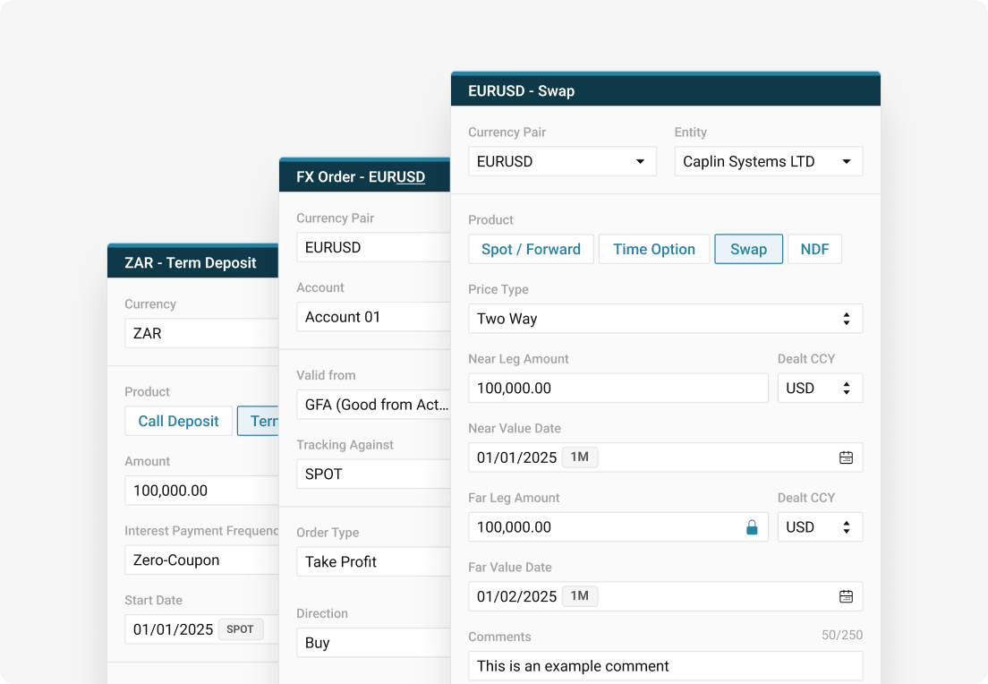988x684 pixels.
Task: Click the ZAR - Term Deposit title bar
Action: point(192,261)
